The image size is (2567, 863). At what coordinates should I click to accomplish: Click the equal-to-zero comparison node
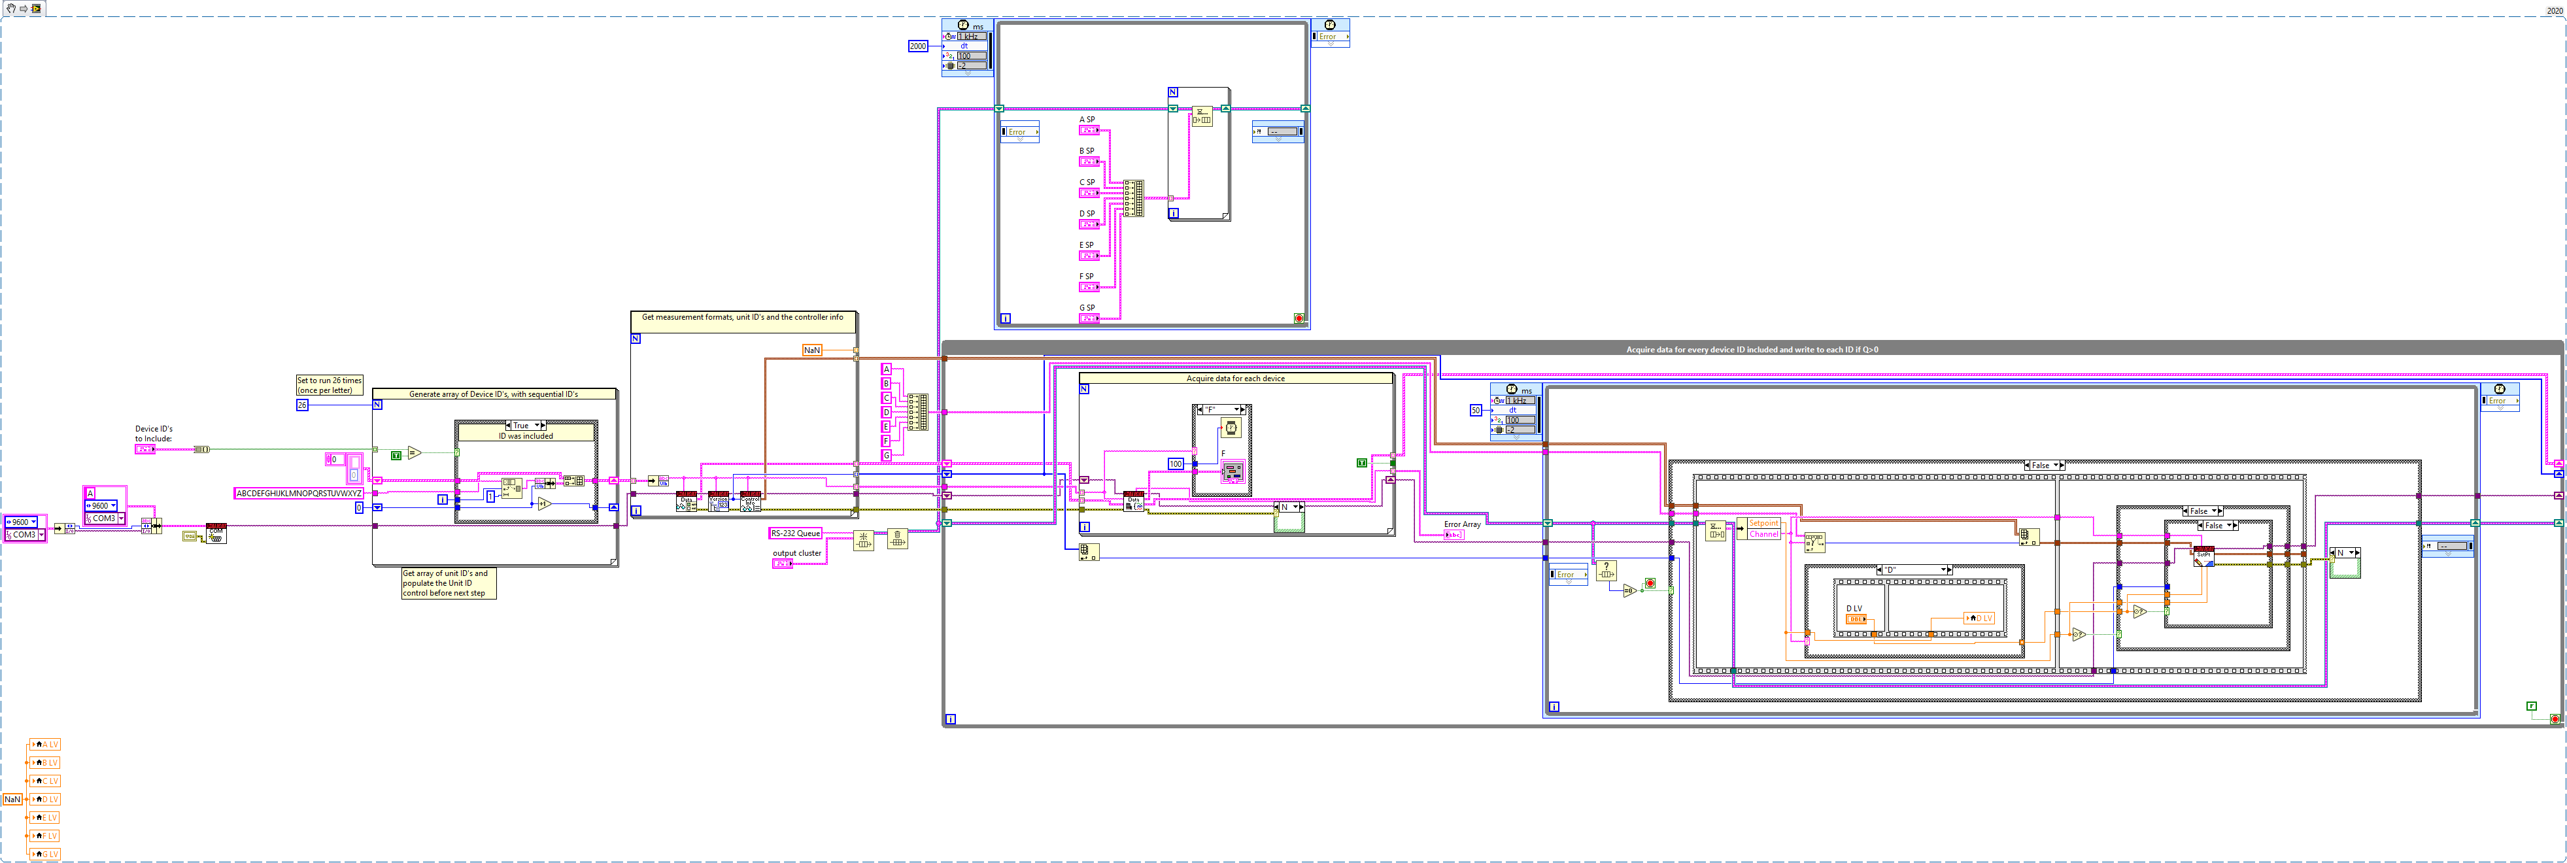pyautogui.click(x=1629, y=590)
